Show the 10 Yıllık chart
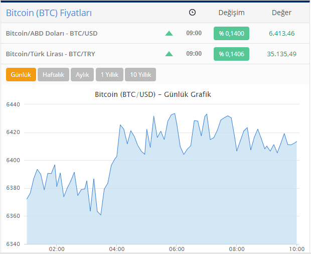Viewport: 311px width, 254px height. click(140, 75)
